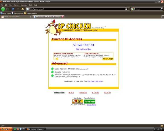Reload the page with the Refresh icon

coord(13,9)
